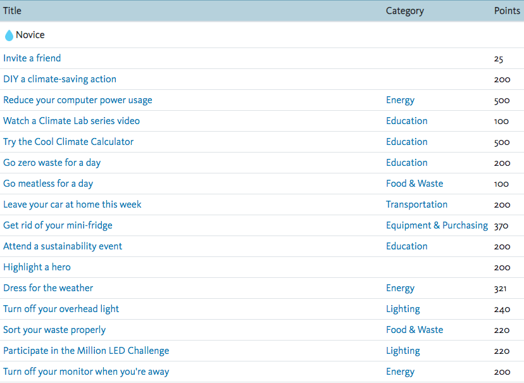Click the blue water drop Novice icon
This screenshot has height=383, width=524.
9,35
